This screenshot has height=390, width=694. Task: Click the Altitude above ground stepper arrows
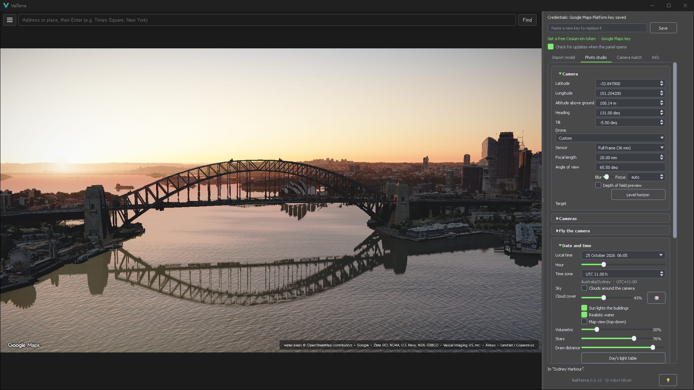[x=661, y=103]
